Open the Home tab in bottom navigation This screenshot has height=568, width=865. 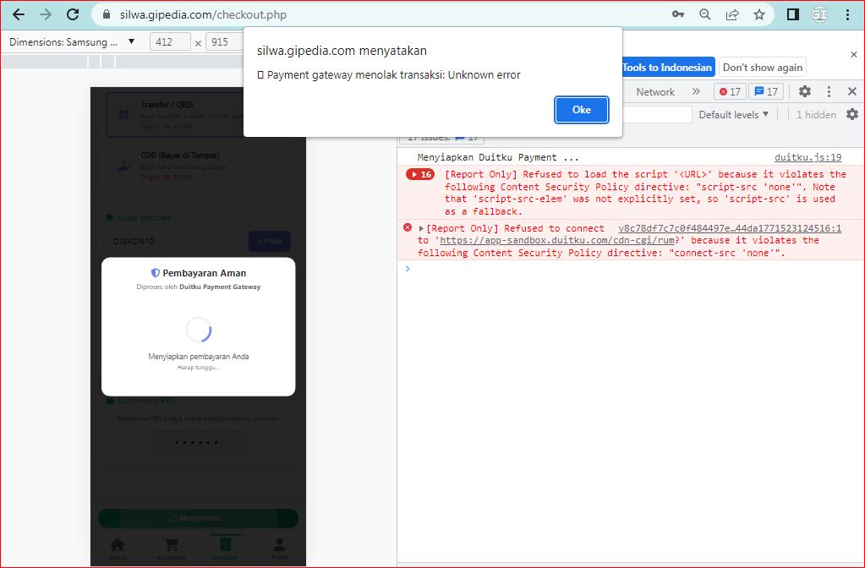(x=117, y=549)
